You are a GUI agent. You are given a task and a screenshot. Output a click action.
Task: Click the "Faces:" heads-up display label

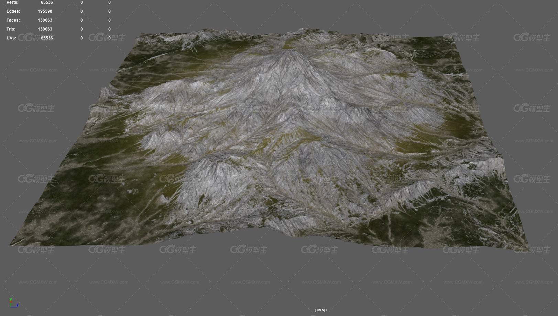click(13, 20)
